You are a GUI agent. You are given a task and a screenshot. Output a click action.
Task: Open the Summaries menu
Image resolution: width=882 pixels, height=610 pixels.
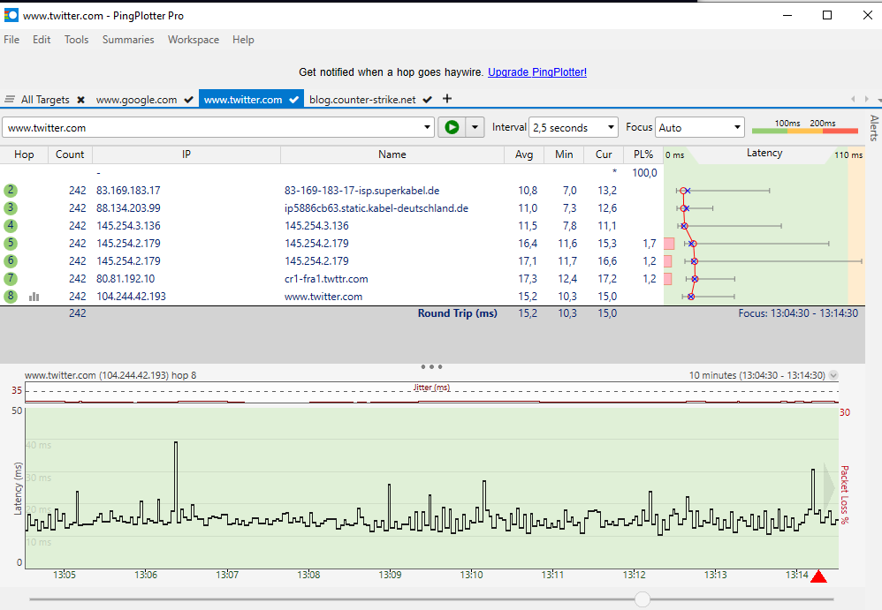128,40
